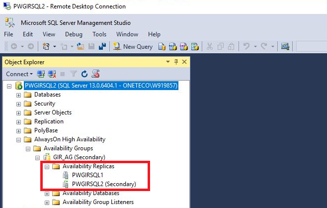
Task: Click the Cut toolbar icon
Action: (210, 46)
